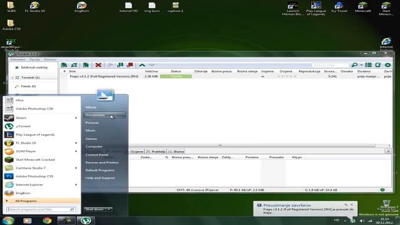The image size is (400, 225).
Task: Sort by the Status column header
Action: (x=176, y=71)
